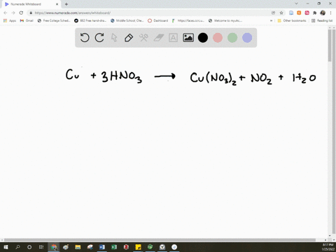Open the Free hand-dra bookmark
The image size is (336, 252).
click(90, 20)
